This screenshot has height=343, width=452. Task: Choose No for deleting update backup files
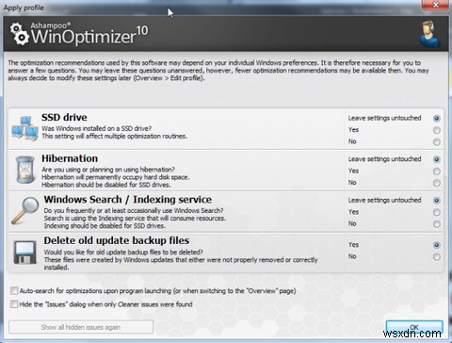(x=436, y=257)
